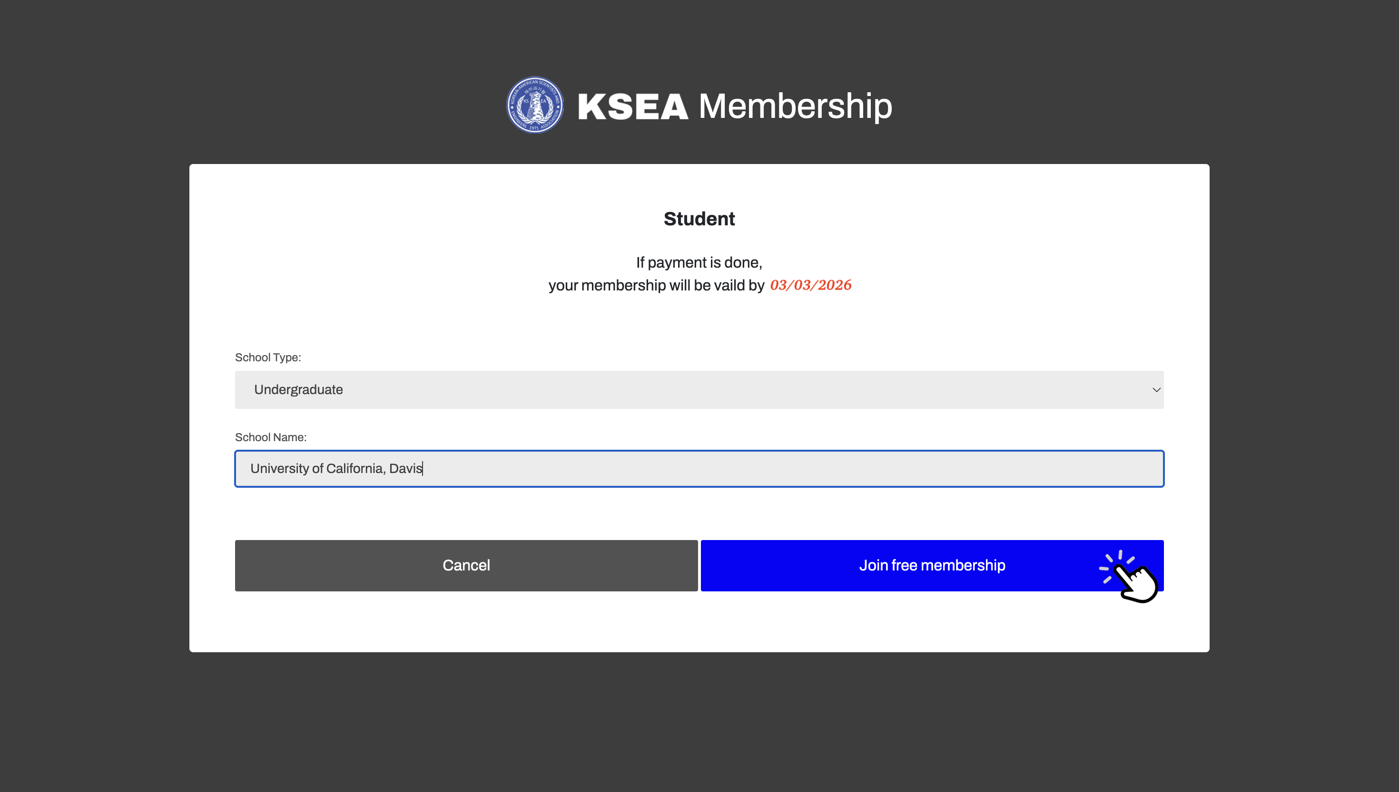
Task: Click the 'If payment is done,' text
Action: pos(699,263)
